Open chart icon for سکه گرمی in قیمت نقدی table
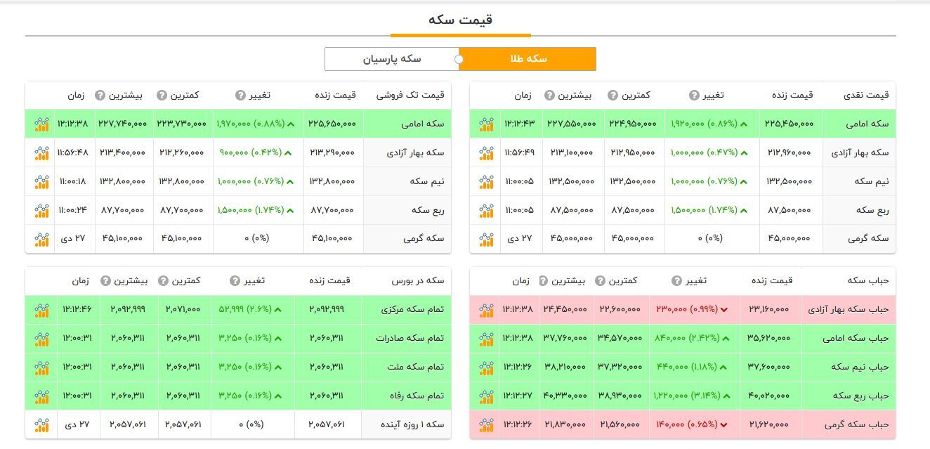 (x=486, y=239)
